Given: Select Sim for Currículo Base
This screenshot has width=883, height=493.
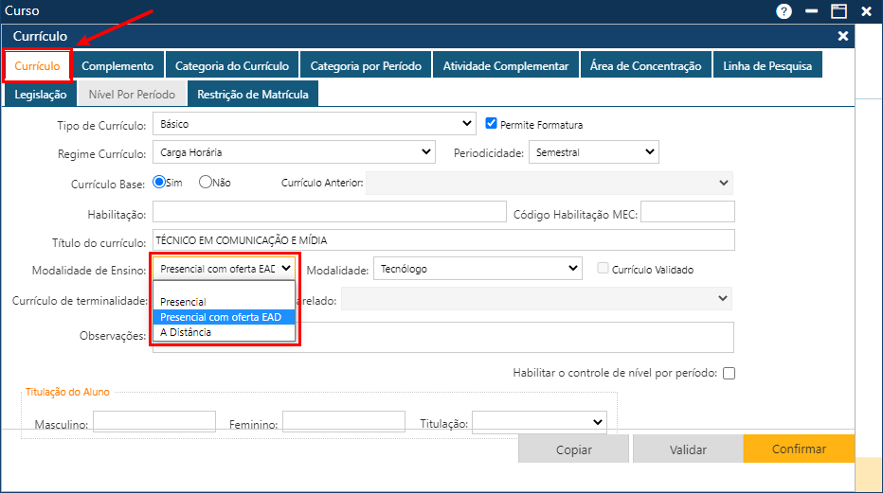Looking at the screenshot, I should (160, 183).
